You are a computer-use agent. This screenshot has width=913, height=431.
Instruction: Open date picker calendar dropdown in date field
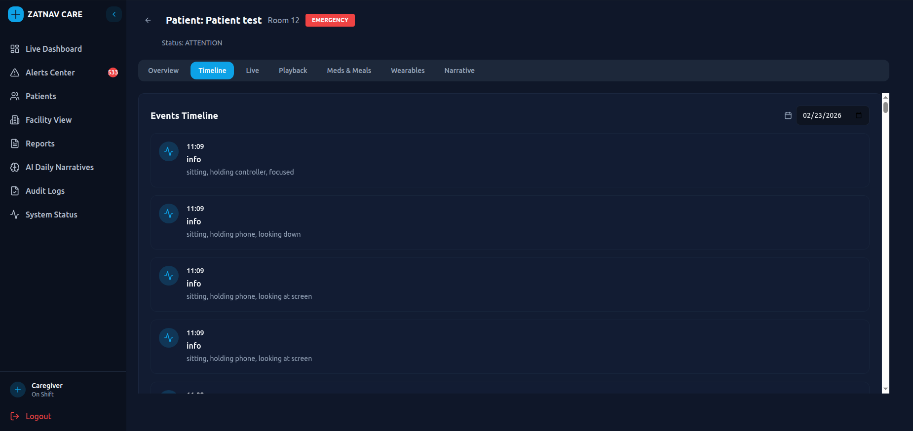(x=858, y=115)
